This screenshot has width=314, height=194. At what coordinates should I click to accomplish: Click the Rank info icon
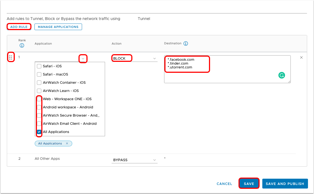click(22, 45)
